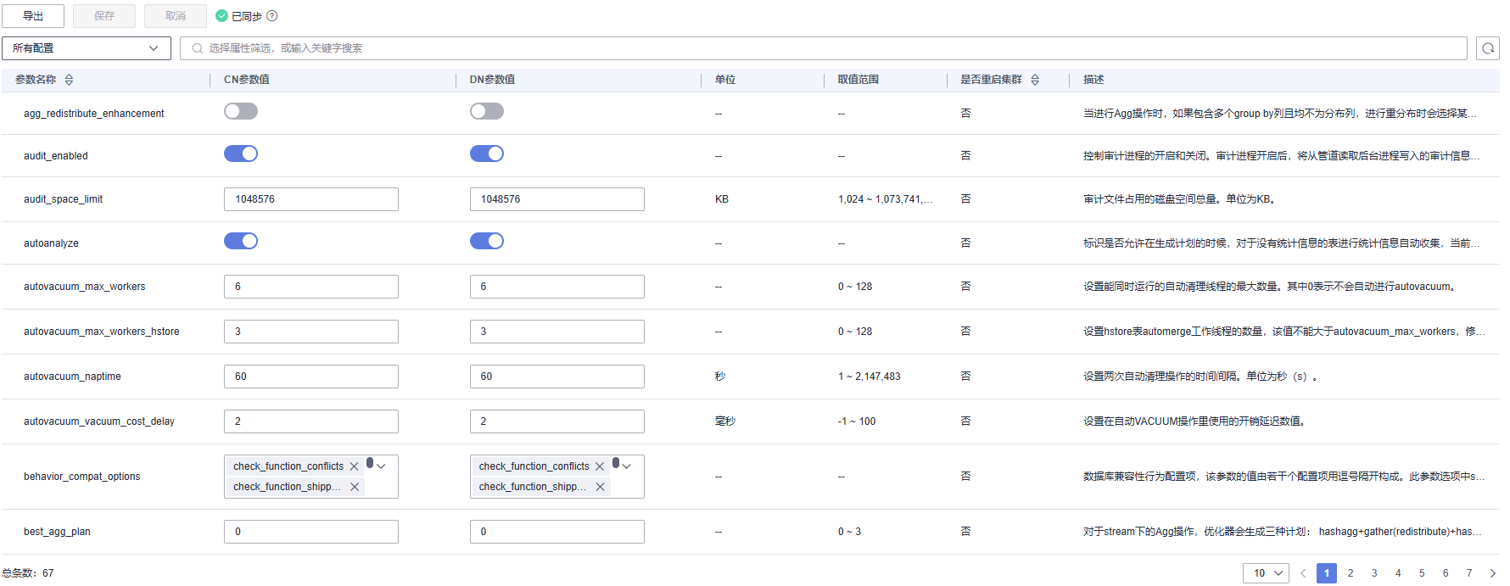
Task: Click the 导出 button
Action: (33, 16)
